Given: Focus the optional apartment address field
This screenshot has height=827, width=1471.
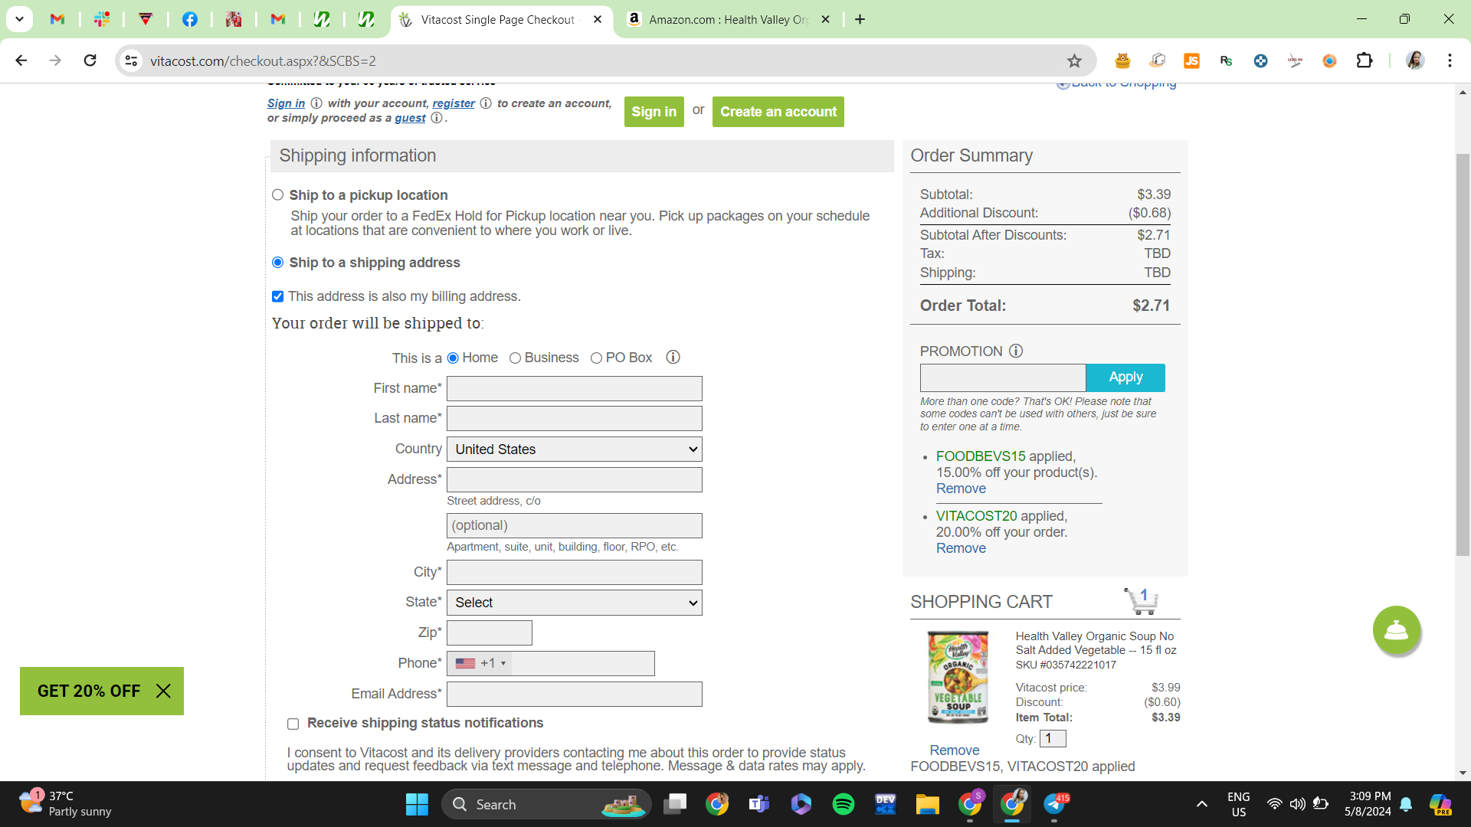Looking at the screenshot, I should click(575, 525).
